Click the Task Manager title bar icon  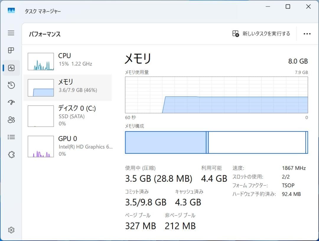[x=11, y=10]
